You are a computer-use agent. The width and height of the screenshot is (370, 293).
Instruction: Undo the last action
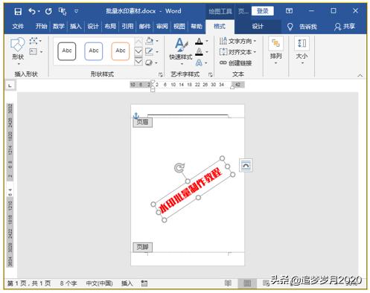click(32, 11)
